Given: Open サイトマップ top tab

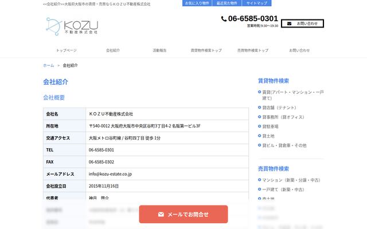Looking at the screenshot, I should (x=256, y=3).
